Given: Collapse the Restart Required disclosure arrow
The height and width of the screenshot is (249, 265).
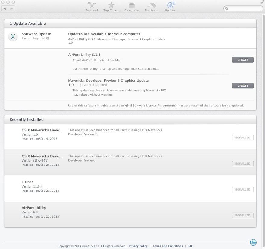Looking at the screenshot, I should (x=48, y=38).
